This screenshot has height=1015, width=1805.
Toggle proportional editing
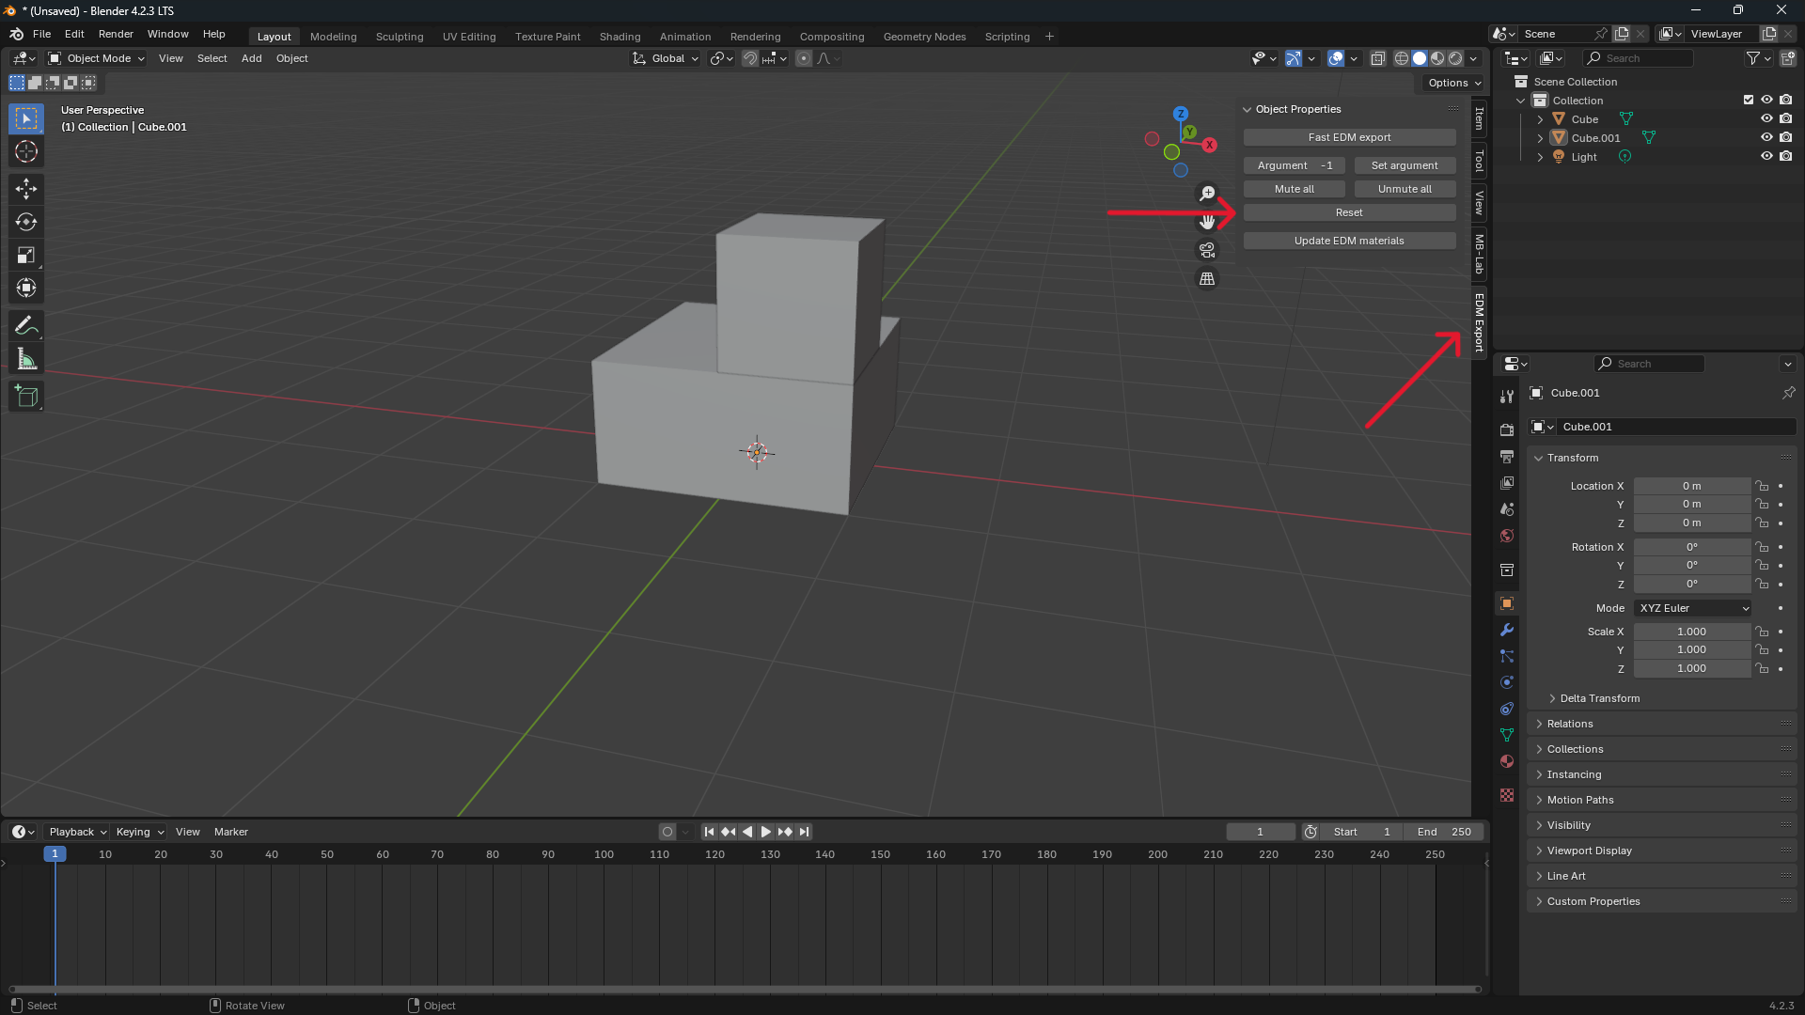click(x=804, y=58)
